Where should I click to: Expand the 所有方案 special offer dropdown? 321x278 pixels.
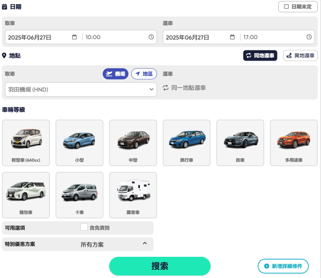point(114,244)
